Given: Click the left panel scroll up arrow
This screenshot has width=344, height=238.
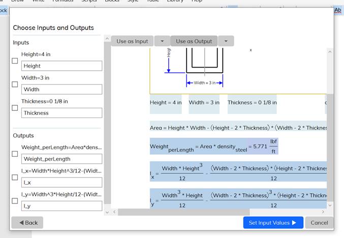Looking at the screenshot, I should 107,39.
